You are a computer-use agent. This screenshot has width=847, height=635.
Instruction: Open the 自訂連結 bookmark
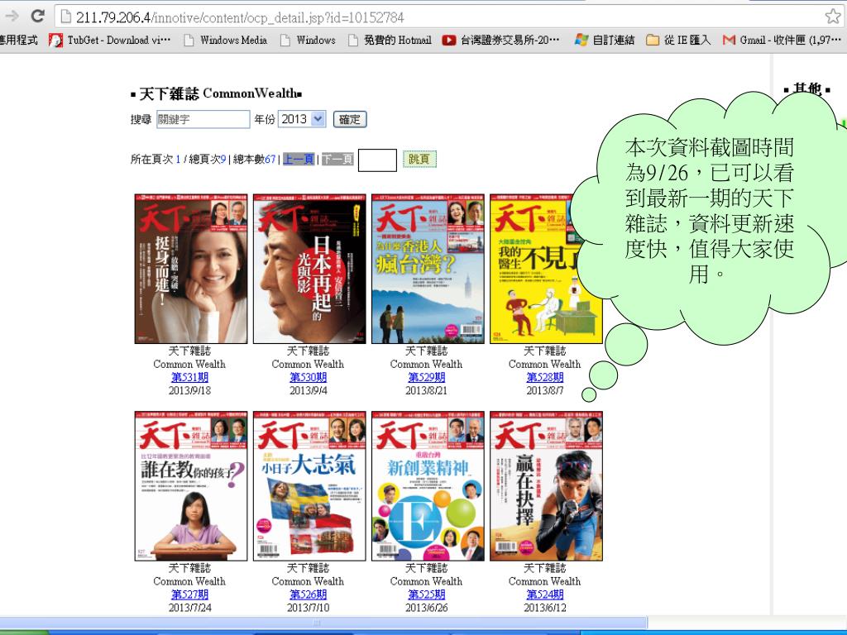tap(605, 40)
